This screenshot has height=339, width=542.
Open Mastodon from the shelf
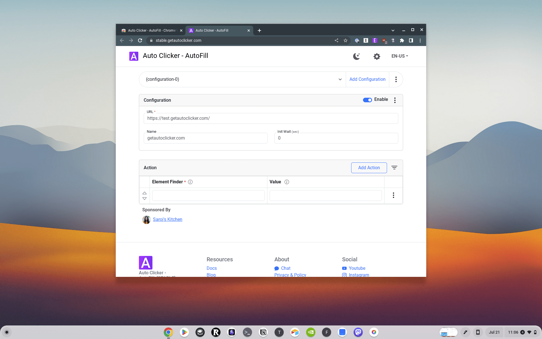tap(358, 332)
